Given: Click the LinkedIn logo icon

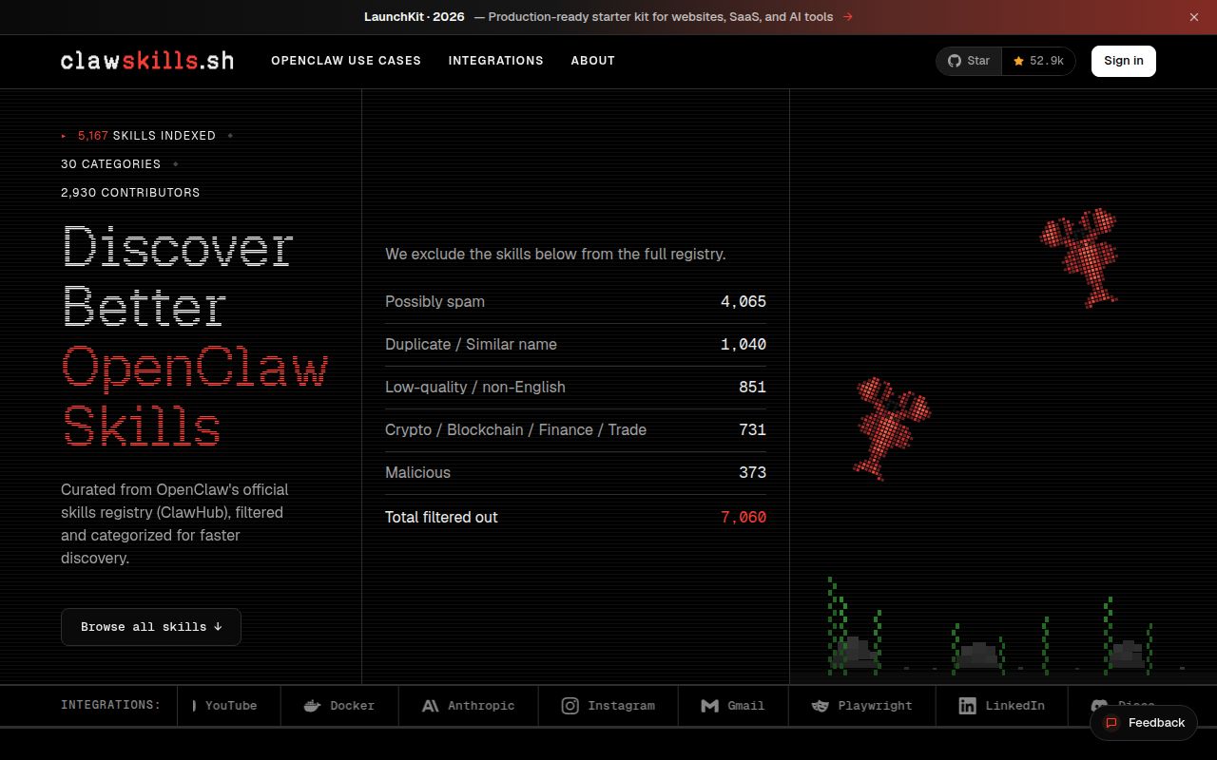Looking at the screenshot, I should pos(967,706).
